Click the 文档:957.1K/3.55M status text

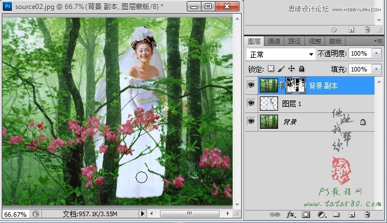click(x=90, y=214)
